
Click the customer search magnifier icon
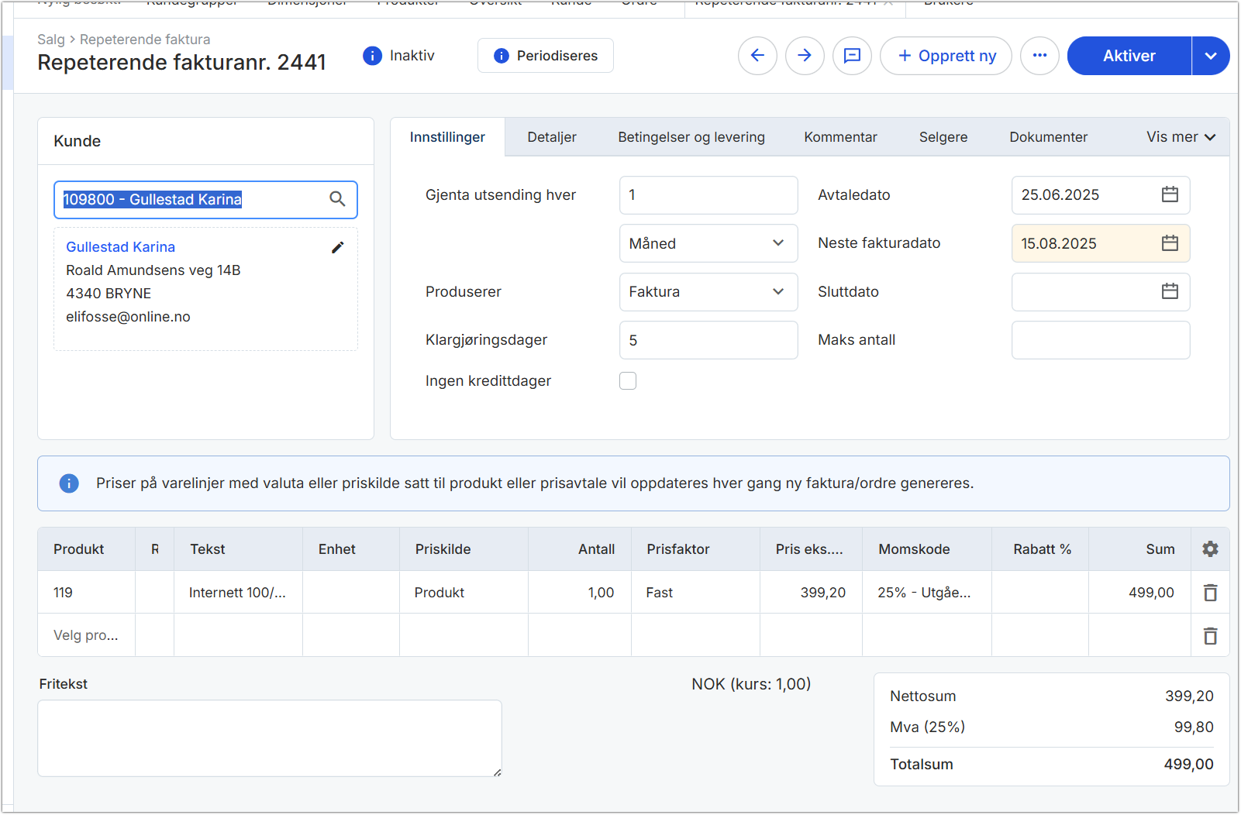[337, 199]
